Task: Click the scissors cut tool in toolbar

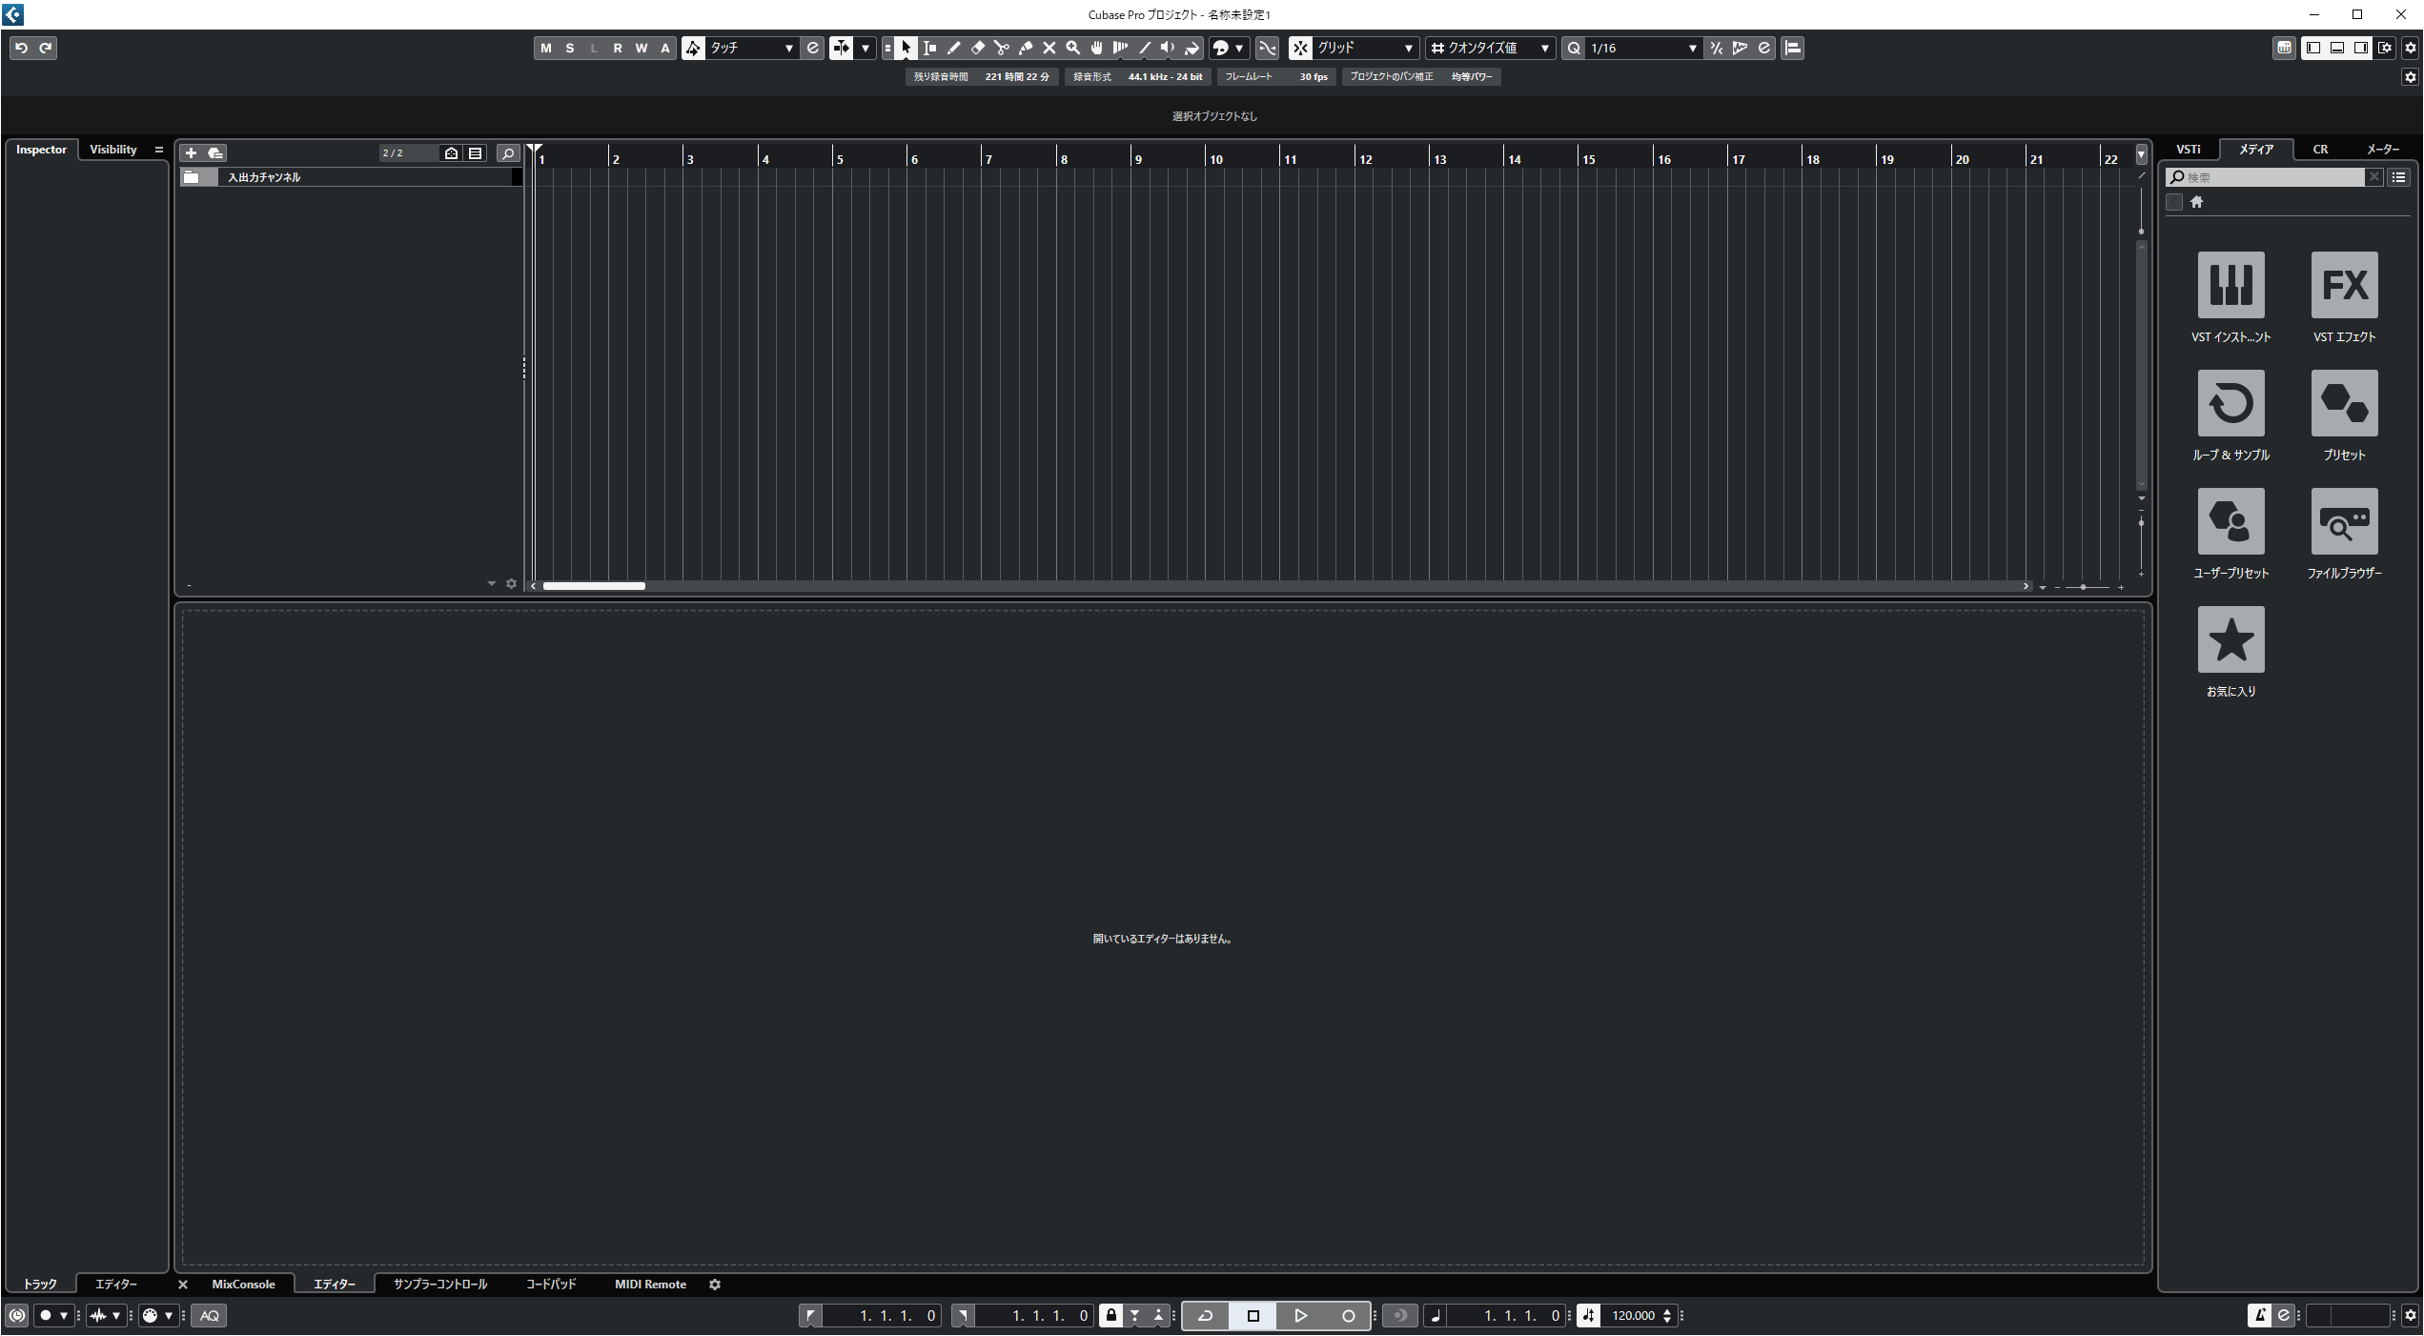Action: tap(1002, 48)
